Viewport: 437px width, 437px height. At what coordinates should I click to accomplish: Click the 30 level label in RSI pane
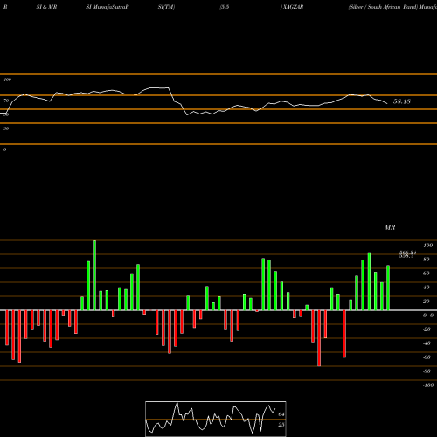6,128
